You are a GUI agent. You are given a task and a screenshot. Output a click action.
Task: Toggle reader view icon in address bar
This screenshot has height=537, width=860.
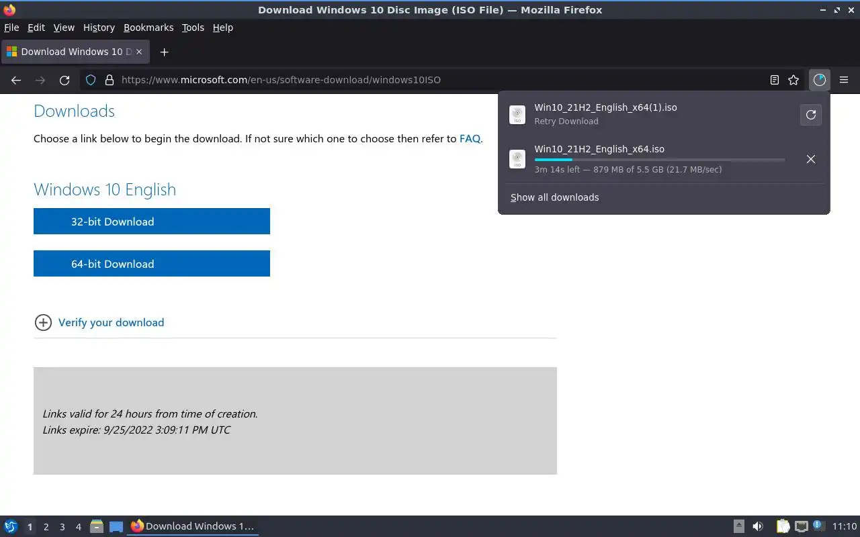[x=775, y=80]
